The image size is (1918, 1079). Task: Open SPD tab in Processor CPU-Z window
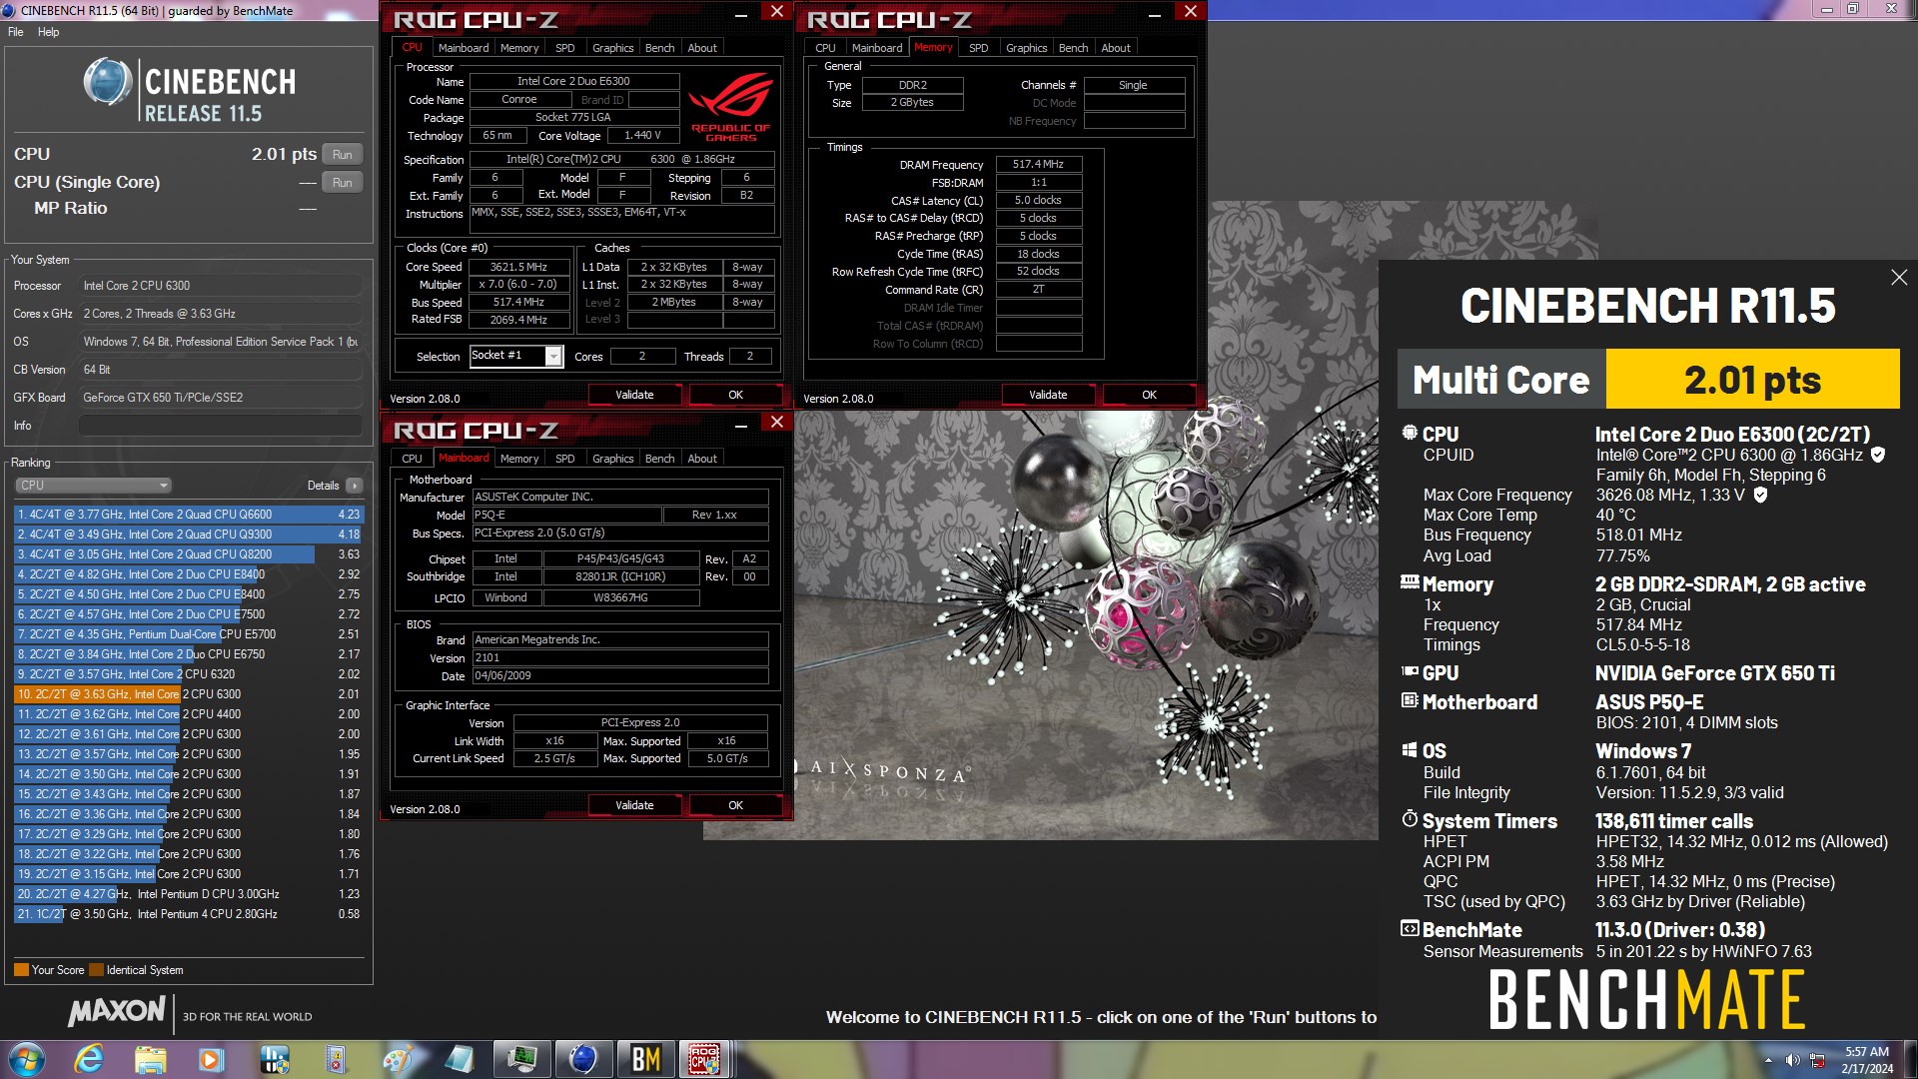pyautogui.click(x=564, y=48)
